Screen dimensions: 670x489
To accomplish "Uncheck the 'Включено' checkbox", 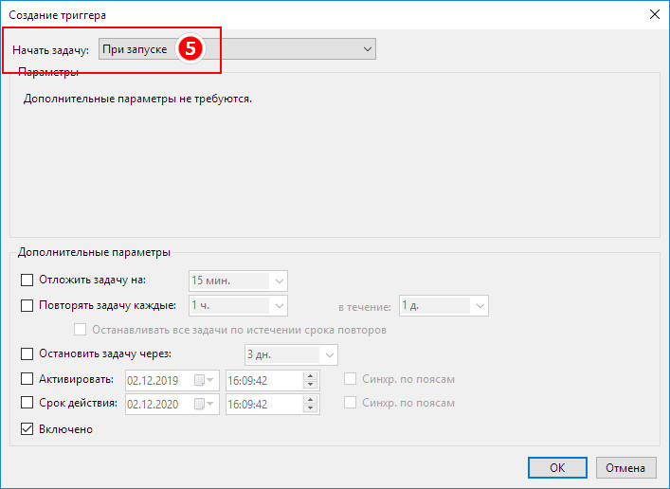I will [27, 428].
